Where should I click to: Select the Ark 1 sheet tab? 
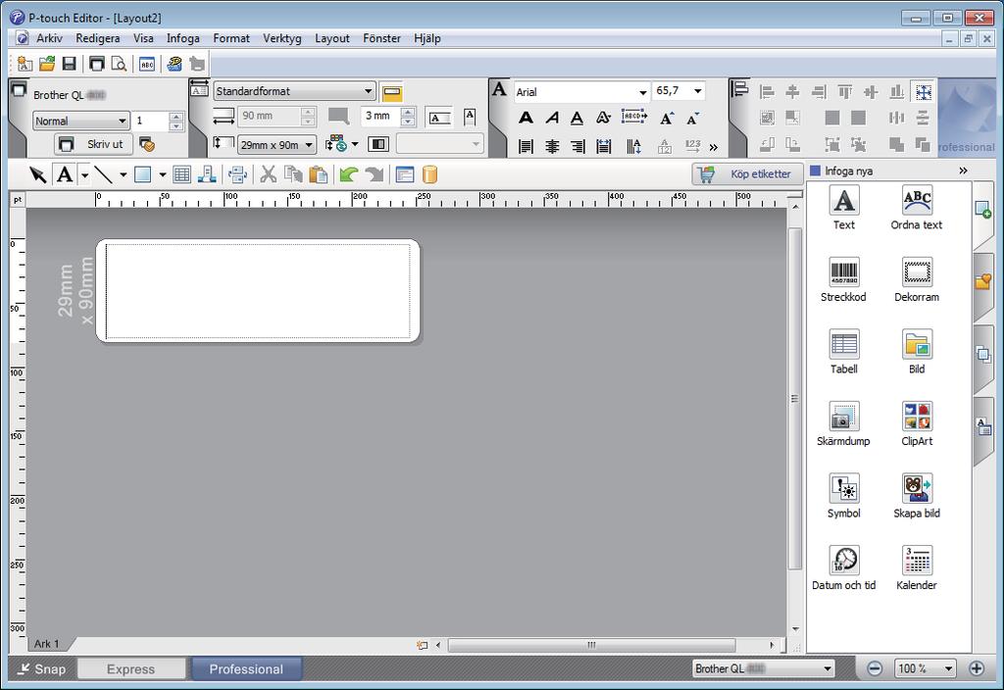(47, 644)
